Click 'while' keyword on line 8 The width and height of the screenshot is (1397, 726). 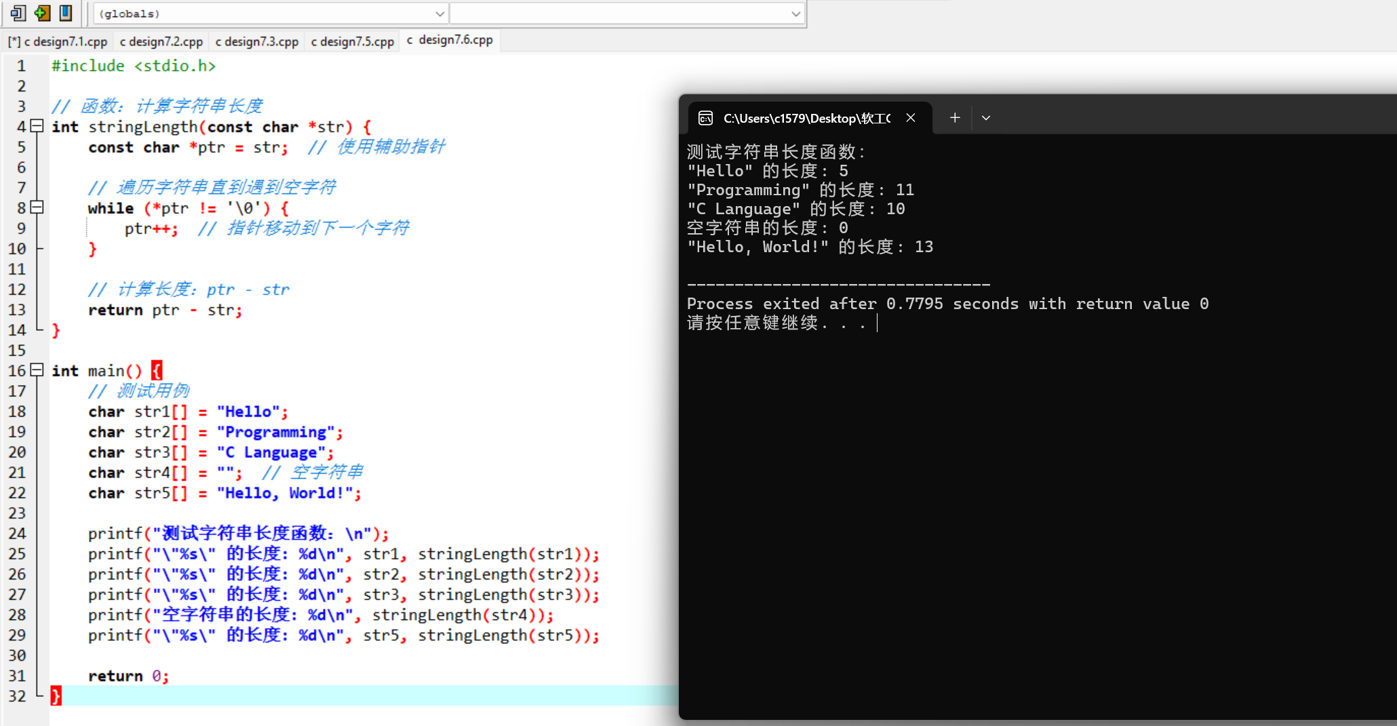(111, 208)
